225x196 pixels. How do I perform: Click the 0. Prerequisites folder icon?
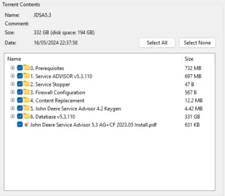tap(26, 67)
